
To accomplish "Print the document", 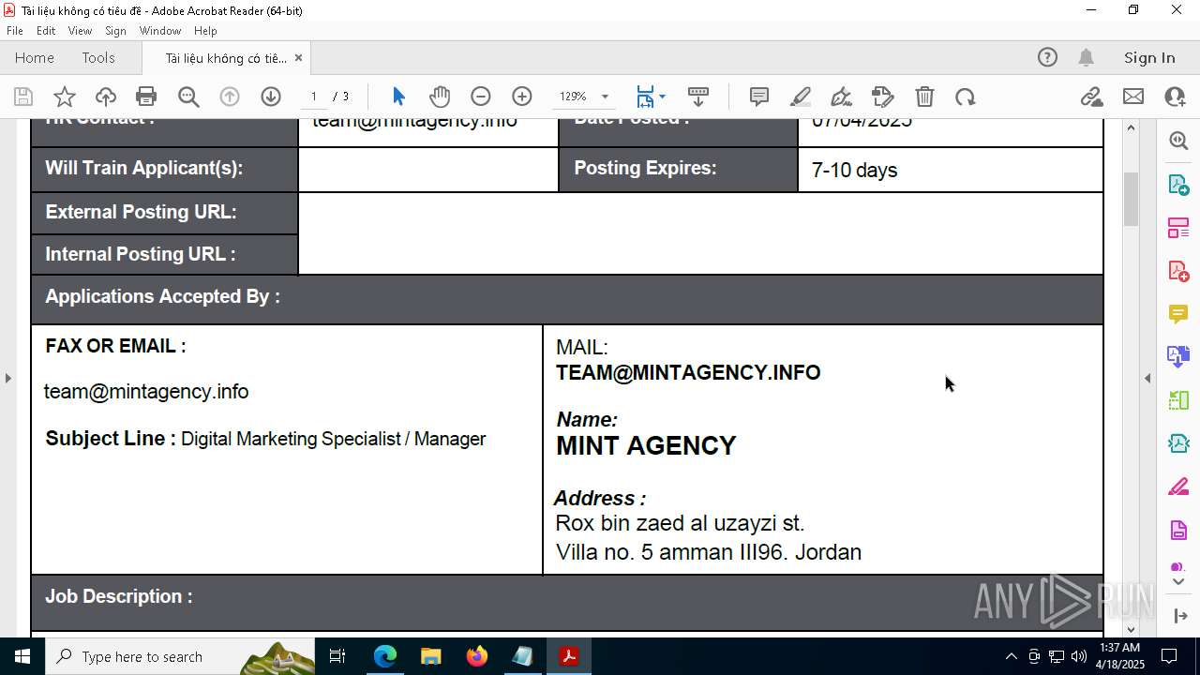I will click(x=146, y=97).
